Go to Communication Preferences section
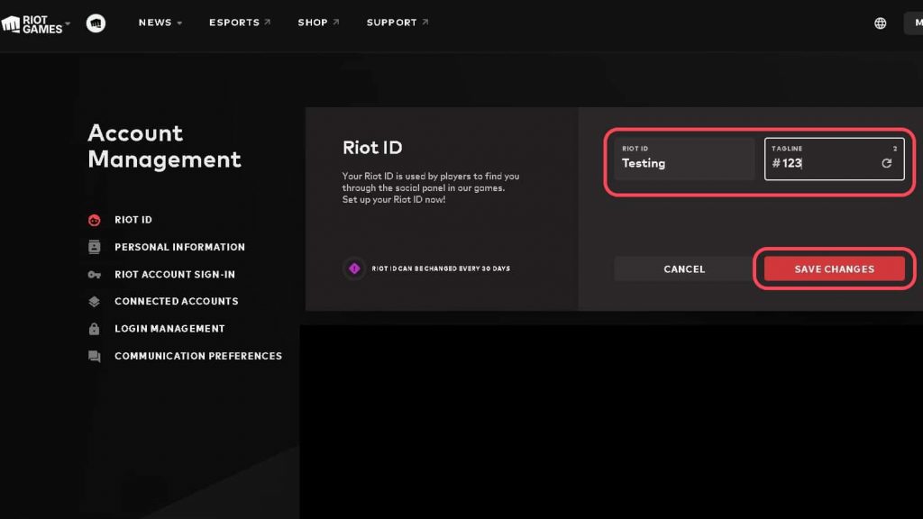Image resolution: width=923 pixels, height=519 pixels. pyautogui.click(x=198, y=356)
